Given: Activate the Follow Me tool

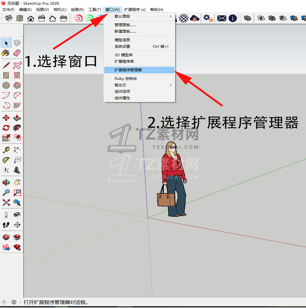Looking at the screenshot, I should [x=17, y=128].
